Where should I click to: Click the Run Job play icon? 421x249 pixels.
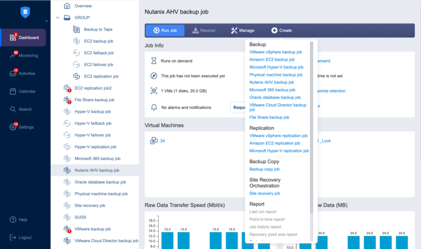[x=156, y=30]
